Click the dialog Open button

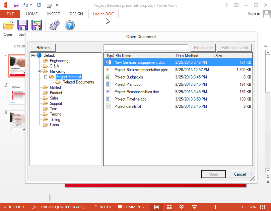coord(213,174)
